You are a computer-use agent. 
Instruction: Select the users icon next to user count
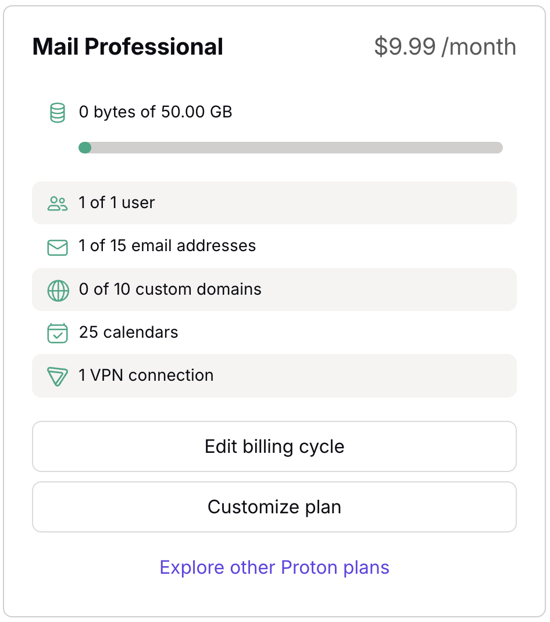56,202
